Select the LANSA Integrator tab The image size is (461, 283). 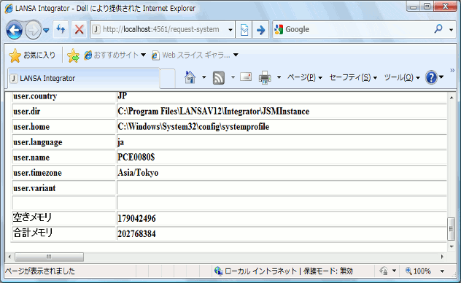point(83,79)
